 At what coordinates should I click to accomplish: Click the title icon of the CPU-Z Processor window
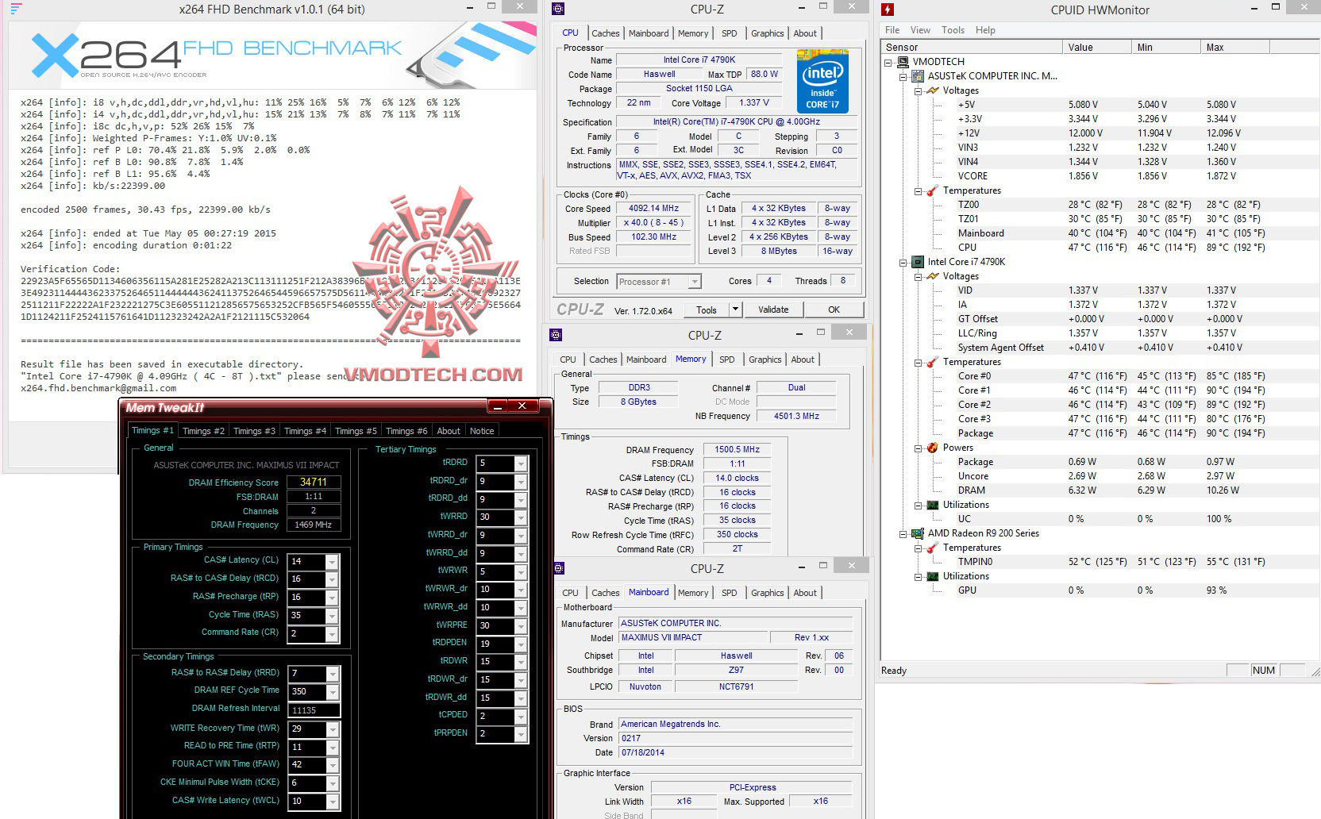(x=558, y=9)
